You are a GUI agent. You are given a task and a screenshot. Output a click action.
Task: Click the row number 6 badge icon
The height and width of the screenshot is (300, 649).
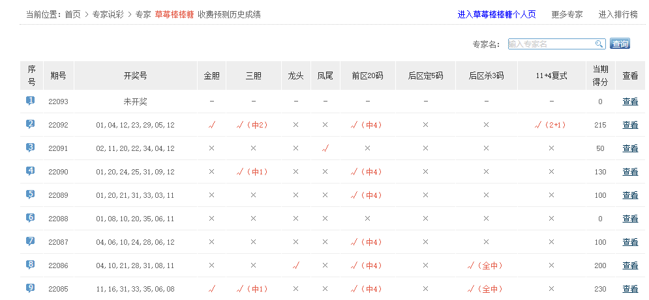[31, 218]
